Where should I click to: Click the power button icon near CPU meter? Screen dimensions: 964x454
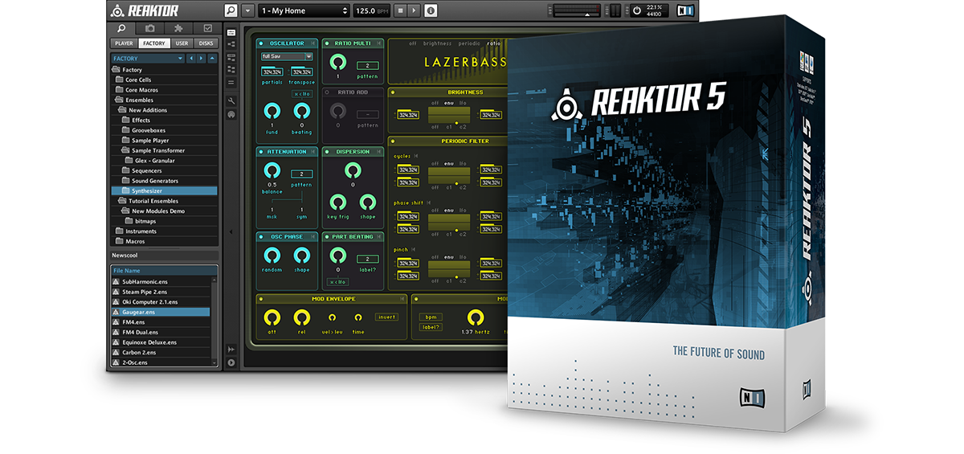(636, 10)
